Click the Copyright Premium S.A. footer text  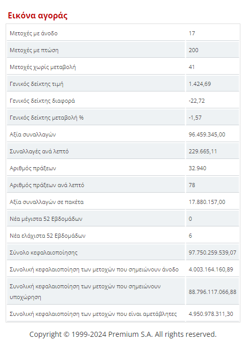click(x=123, y=334)
